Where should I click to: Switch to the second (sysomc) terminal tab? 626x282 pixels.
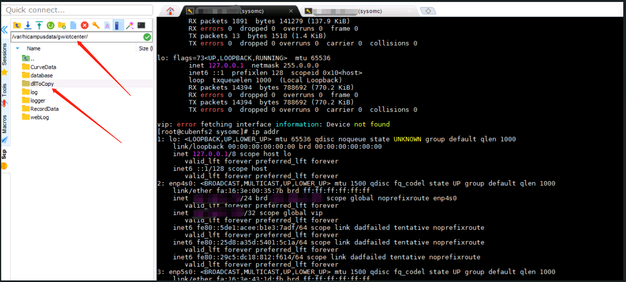[x=358, y=11]
